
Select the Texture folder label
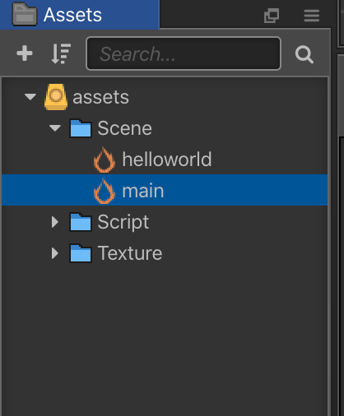point(130,253)
